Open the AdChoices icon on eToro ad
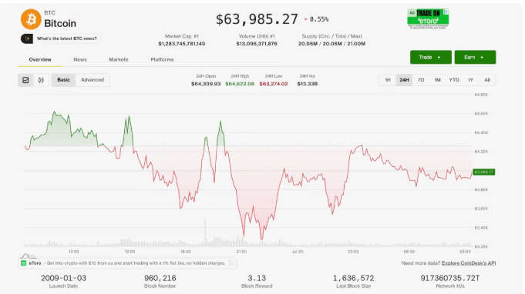The height and width of the screenshot is (294, 525). point(446,12)
